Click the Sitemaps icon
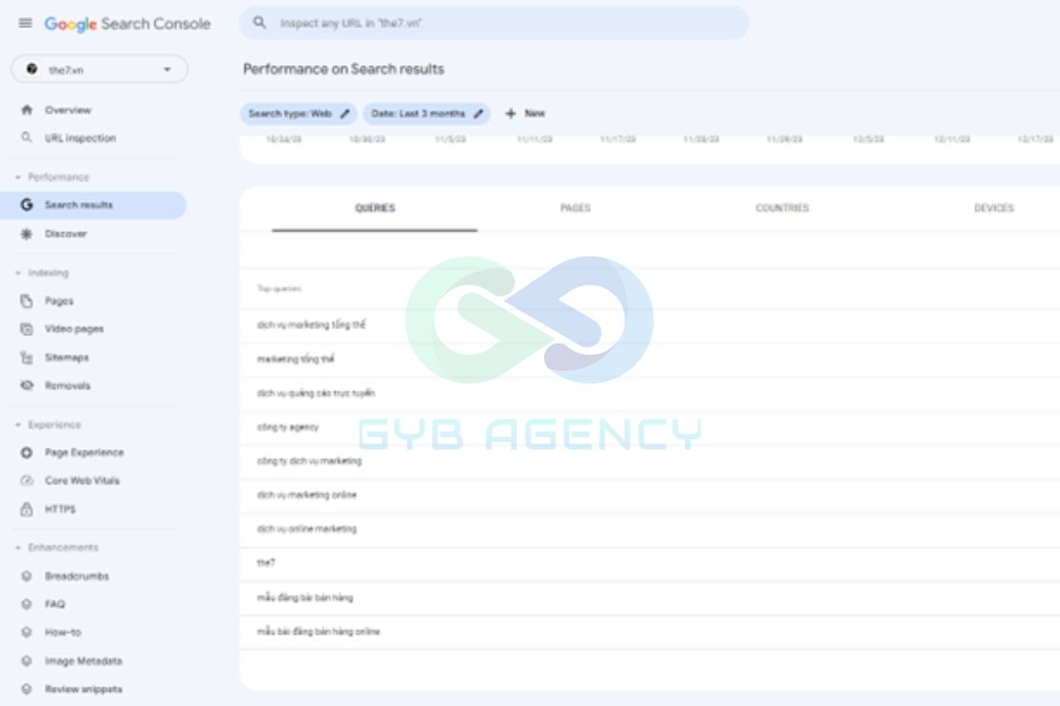 click(x=26, y=357)
